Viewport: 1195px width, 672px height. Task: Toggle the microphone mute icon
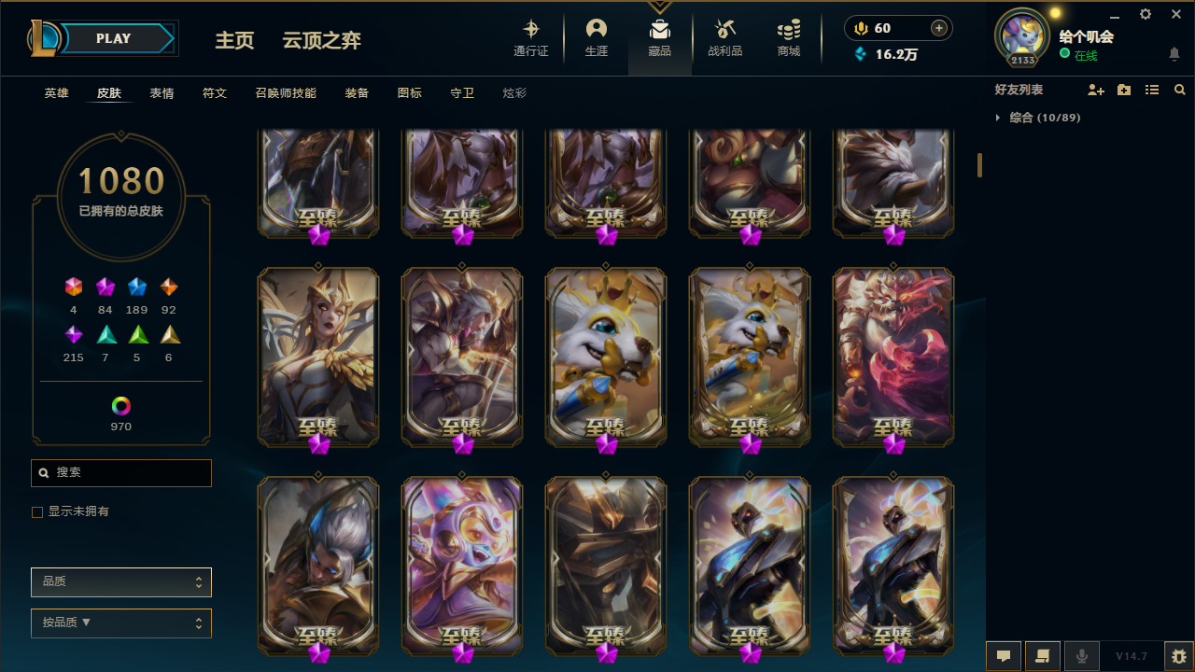tap(1082, 656)
